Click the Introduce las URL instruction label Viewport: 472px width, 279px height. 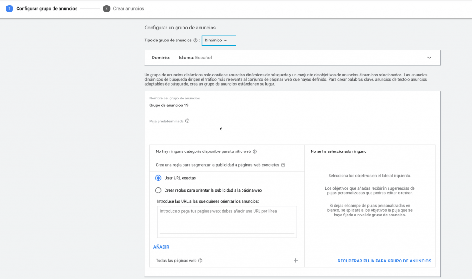point(208,202)
